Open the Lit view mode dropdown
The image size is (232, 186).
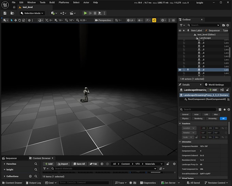(x=130, y=20)
